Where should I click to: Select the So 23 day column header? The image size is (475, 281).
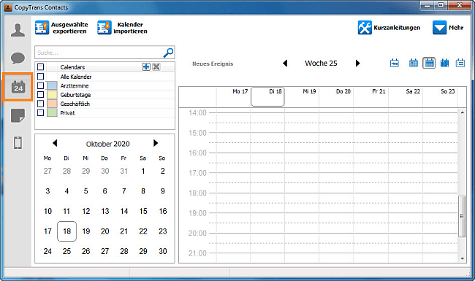click(x=440, y=96)
